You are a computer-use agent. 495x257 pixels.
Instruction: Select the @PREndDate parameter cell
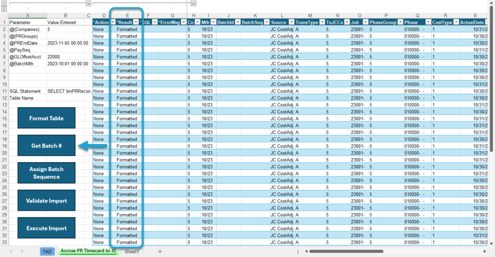coord(28,43)
